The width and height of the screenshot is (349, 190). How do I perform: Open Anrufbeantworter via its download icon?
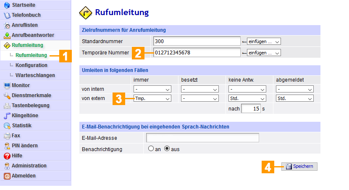click(x=7, y=35)
